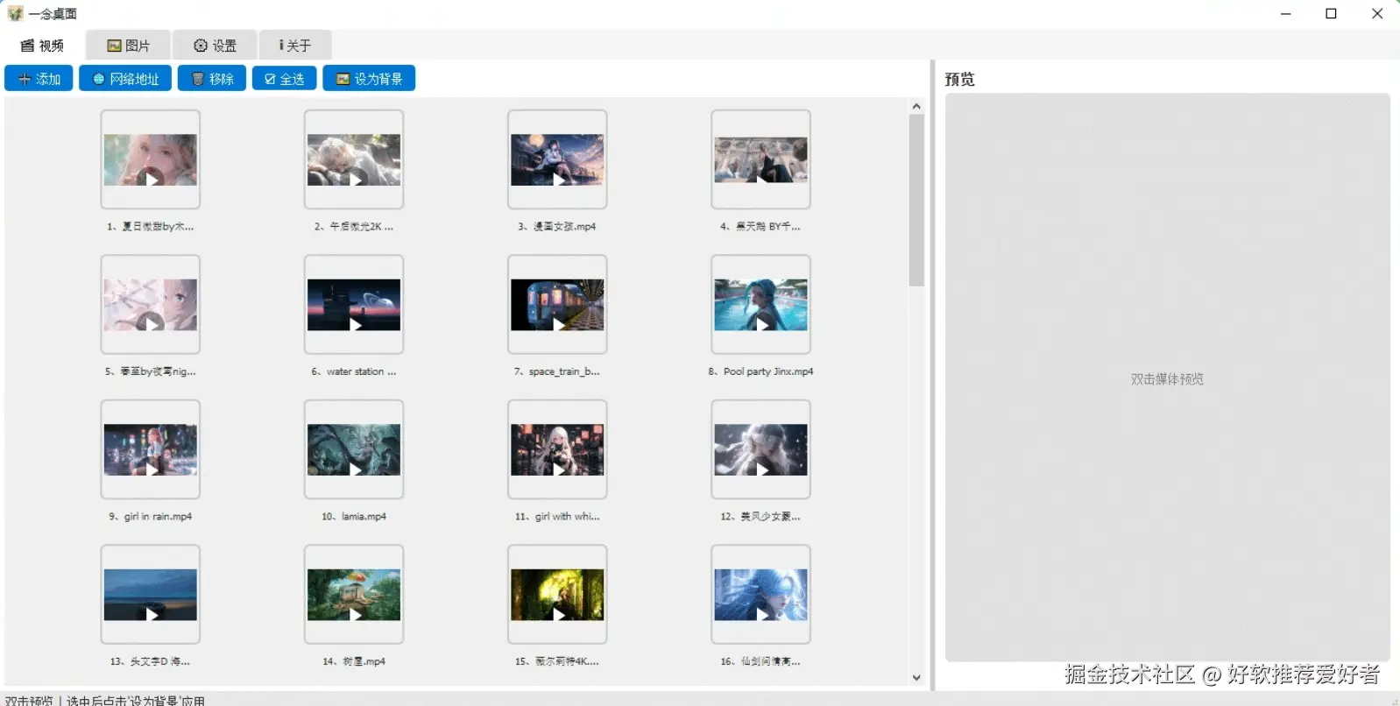This screenshot has height=706, width=1400.
Task: Click the 双击媒体预览 preview area
Action: click(x=1167, y=378)
